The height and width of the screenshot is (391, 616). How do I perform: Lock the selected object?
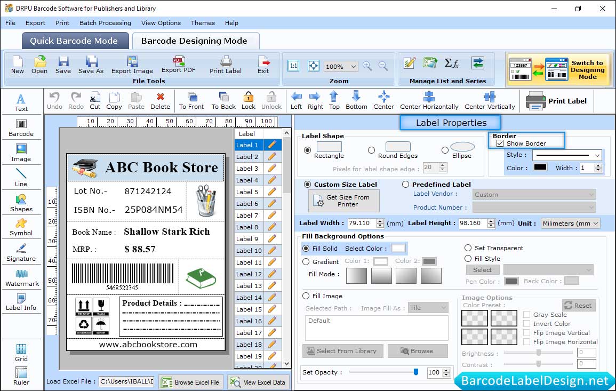tap(249, 101)
